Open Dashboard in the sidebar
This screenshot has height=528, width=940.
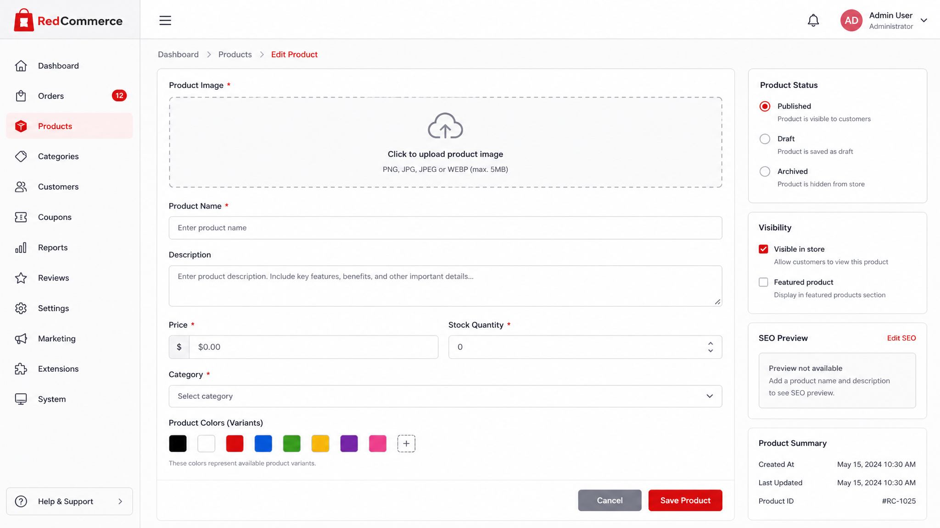(69, 66)
